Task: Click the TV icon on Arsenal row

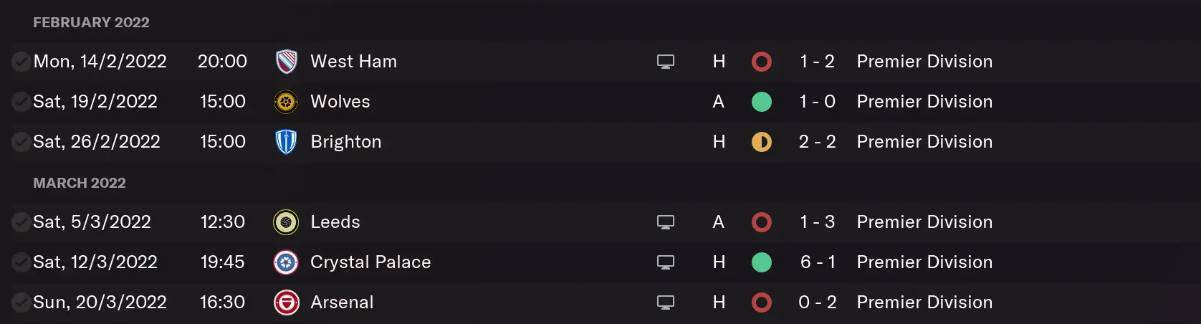Action: pos(666,302)
